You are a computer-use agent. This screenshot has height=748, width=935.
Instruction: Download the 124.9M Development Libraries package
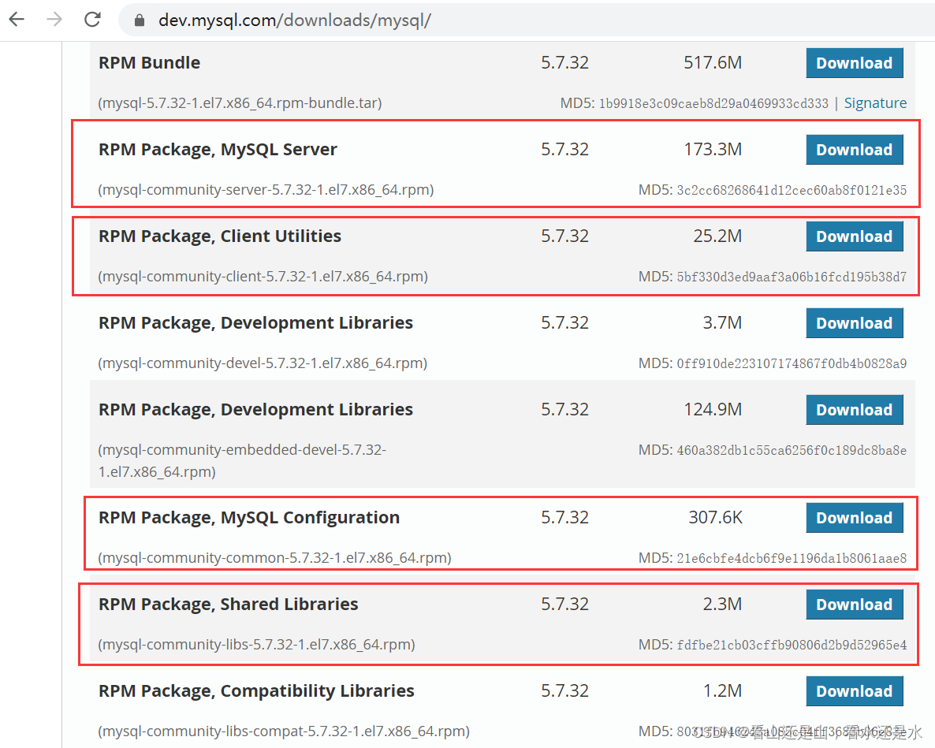pyautogui.click(x=854, y=410)
